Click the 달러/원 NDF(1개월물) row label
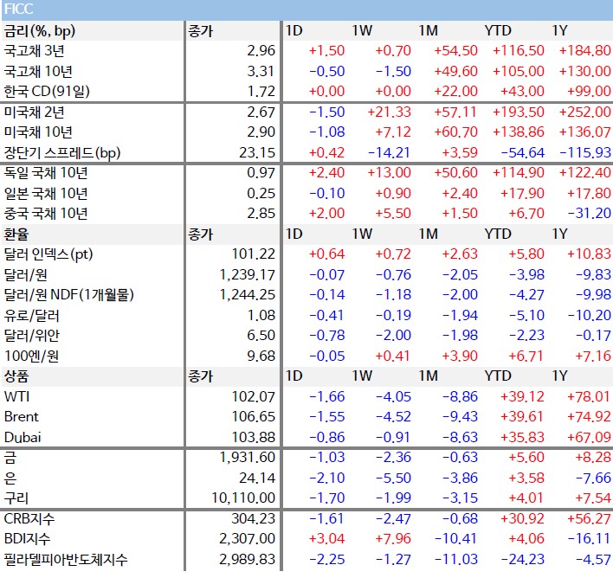This screenshot has height=578, width=613. 68,295
